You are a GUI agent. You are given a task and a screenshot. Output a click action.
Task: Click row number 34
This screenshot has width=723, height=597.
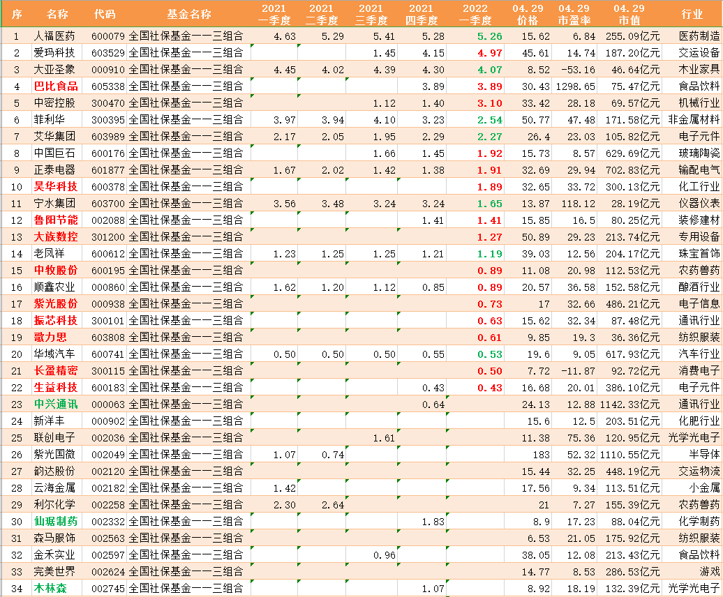tap(17, 589)
